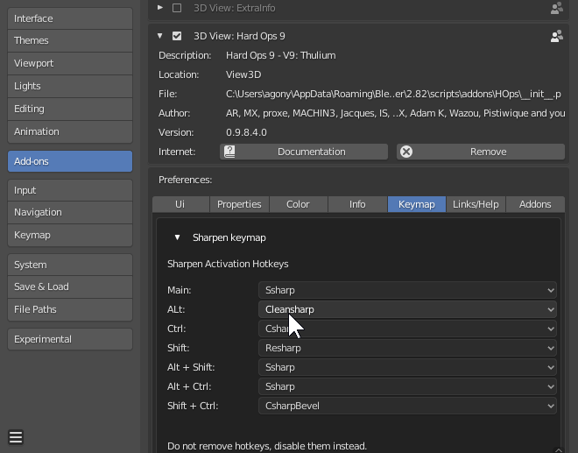Disable the Hard Ops 9 add-on checkbox
Viewport: 578px width, 453px height.
pos(178,36)
